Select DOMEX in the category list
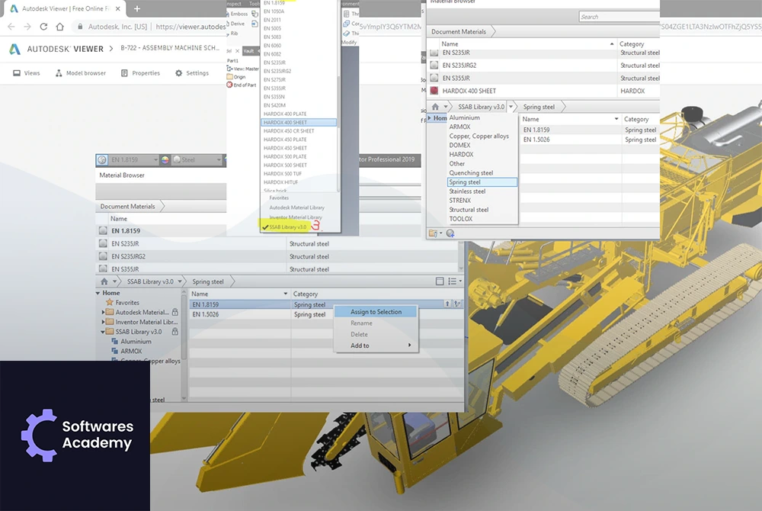 click(459, 146)
